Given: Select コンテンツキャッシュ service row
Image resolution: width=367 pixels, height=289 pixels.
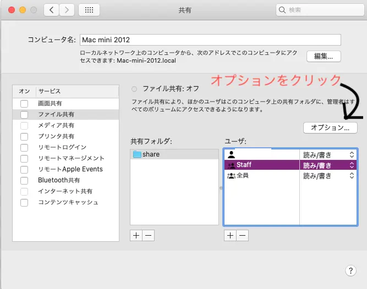Looking at the screenshot, I should [x=68, y=202].
